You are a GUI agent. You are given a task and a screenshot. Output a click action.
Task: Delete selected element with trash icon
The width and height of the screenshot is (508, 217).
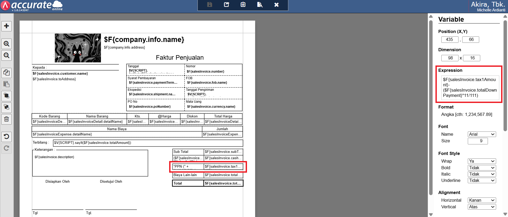pos(7,119)
